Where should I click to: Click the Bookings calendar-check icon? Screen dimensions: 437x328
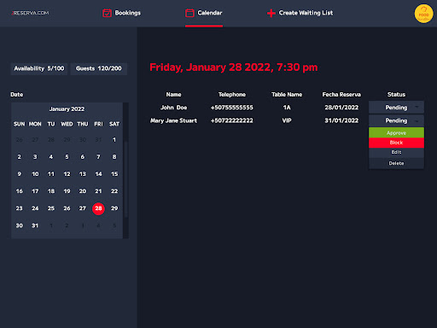pyautogui.click(x=107, y=13)
